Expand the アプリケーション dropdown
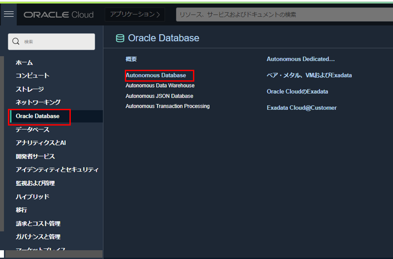The height and width of the screenshot is (259, 393). click(135, 14)
